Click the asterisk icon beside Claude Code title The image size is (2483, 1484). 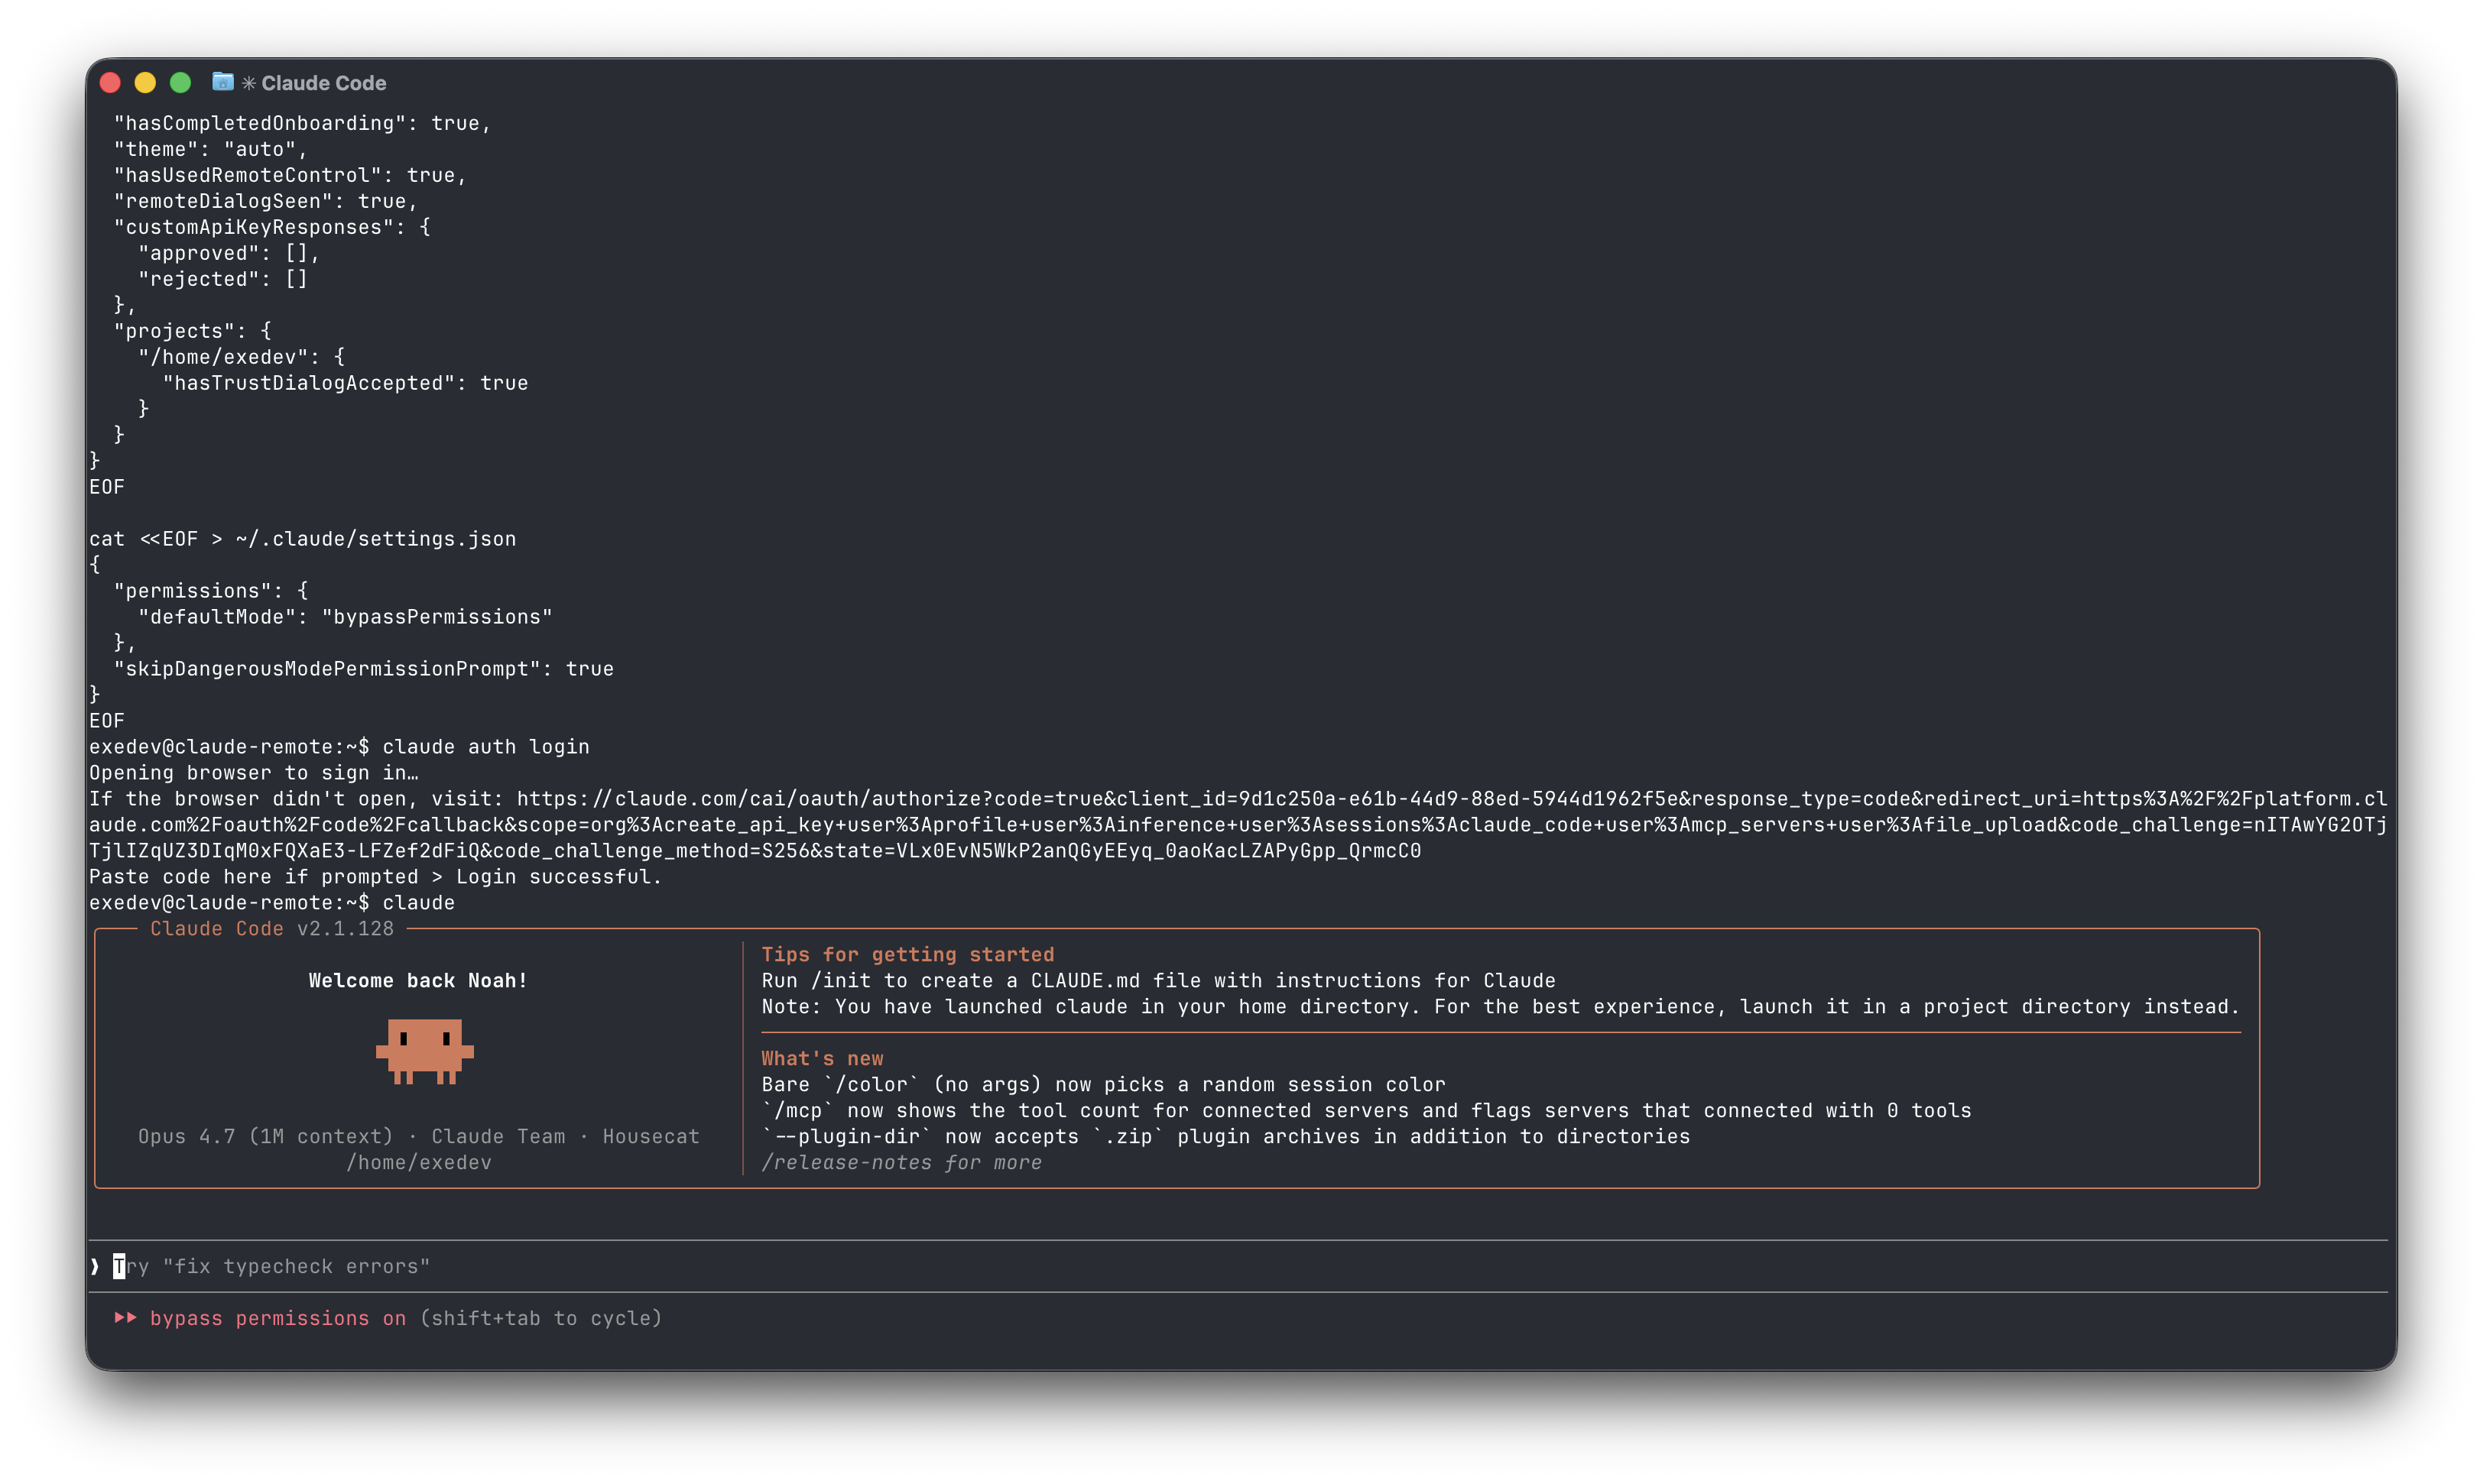tap(249, 83)
